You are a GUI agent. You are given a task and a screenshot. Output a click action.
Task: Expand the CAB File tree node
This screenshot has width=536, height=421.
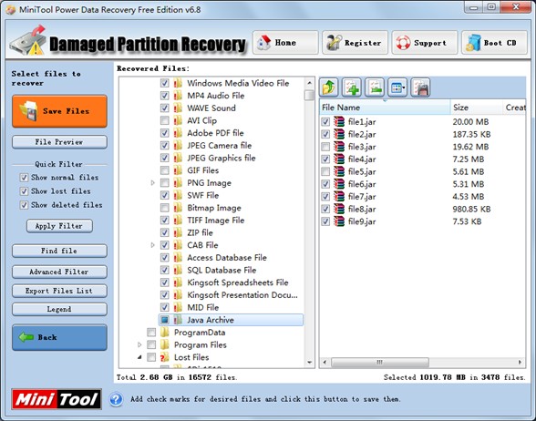coord(152,245)
